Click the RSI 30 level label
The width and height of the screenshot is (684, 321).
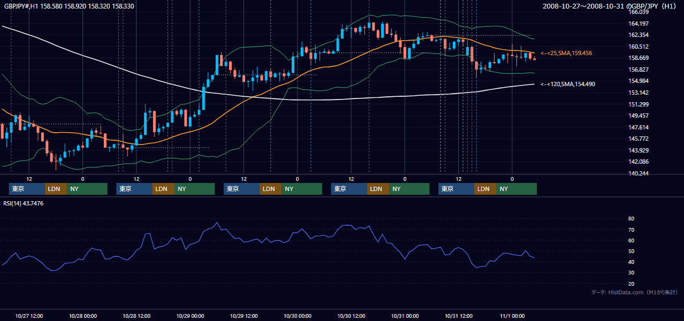point(631,272)
